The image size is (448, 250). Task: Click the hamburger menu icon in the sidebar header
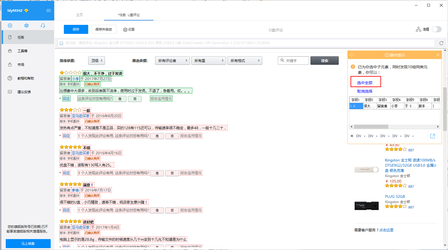(x=48, y=11)
